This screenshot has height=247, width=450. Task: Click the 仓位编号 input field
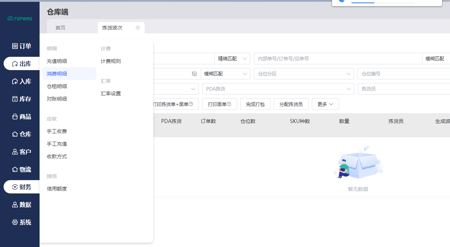coord(403,74)
